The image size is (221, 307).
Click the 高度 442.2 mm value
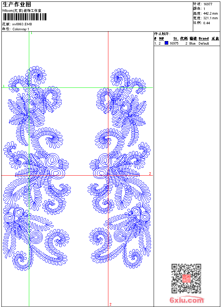(210, 13)
